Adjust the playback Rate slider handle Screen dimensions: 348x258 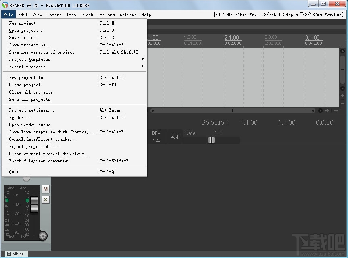(211, 140)
